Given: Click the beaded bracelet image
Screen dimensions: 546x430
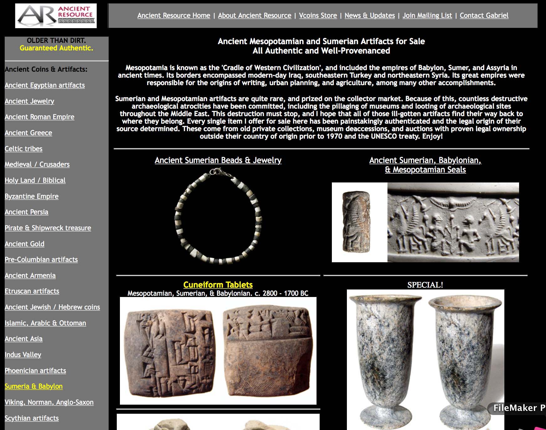Looking at the screenshot, I should point(218,216).
